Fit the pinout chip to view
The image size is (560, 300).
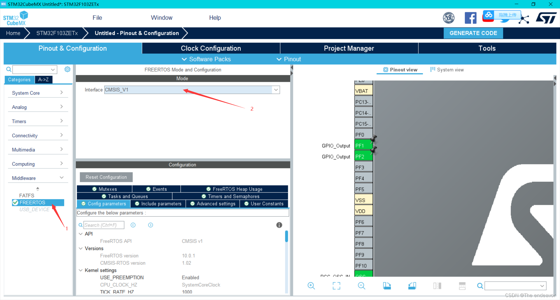(x=336, y=286)
